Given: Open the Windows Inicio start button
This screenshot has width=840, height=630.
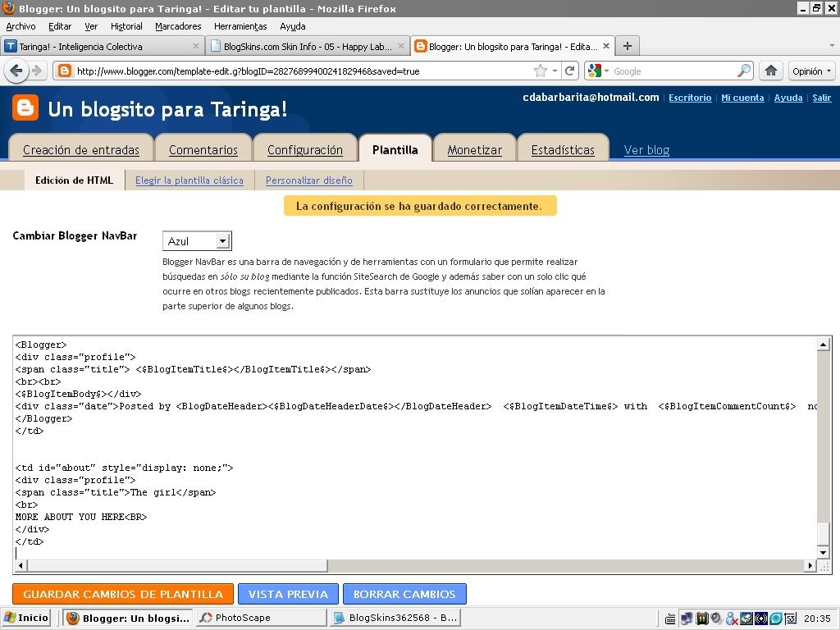Looking at the screenshot, I should coord(26,618).
